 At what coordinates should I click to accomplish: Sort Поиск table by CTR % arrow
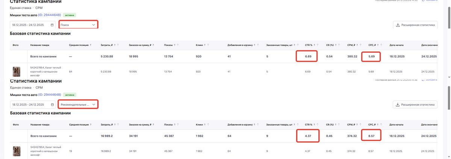click(x=318, y=45)
